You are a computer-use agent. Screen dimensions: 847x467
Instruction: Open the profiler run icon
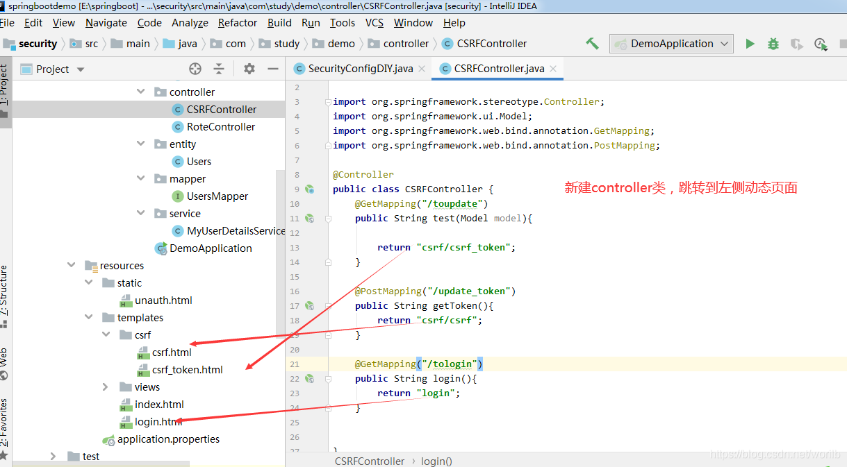click(x=821, y=44)
